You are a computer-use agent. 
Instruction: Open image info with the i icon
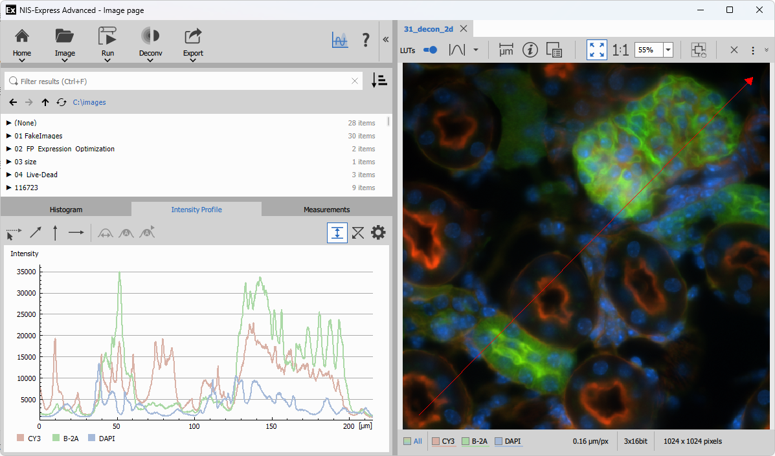point(530,50)
